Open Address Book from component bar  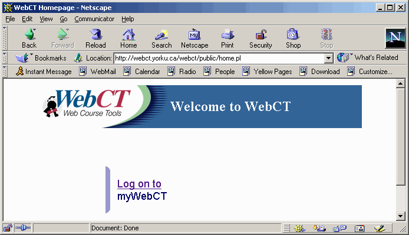359,228
